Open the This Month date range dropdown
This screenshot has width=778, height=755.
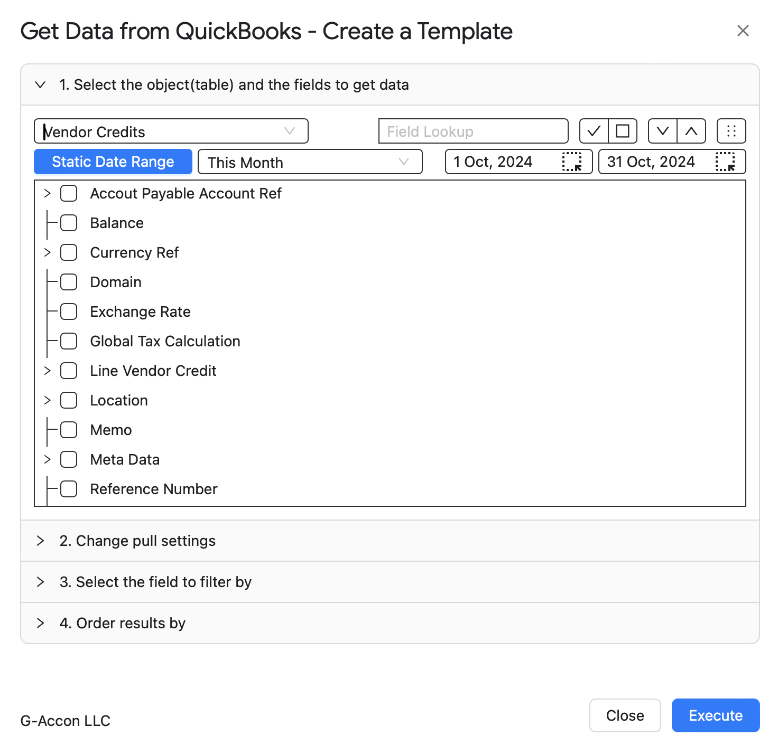pos(310,162)
